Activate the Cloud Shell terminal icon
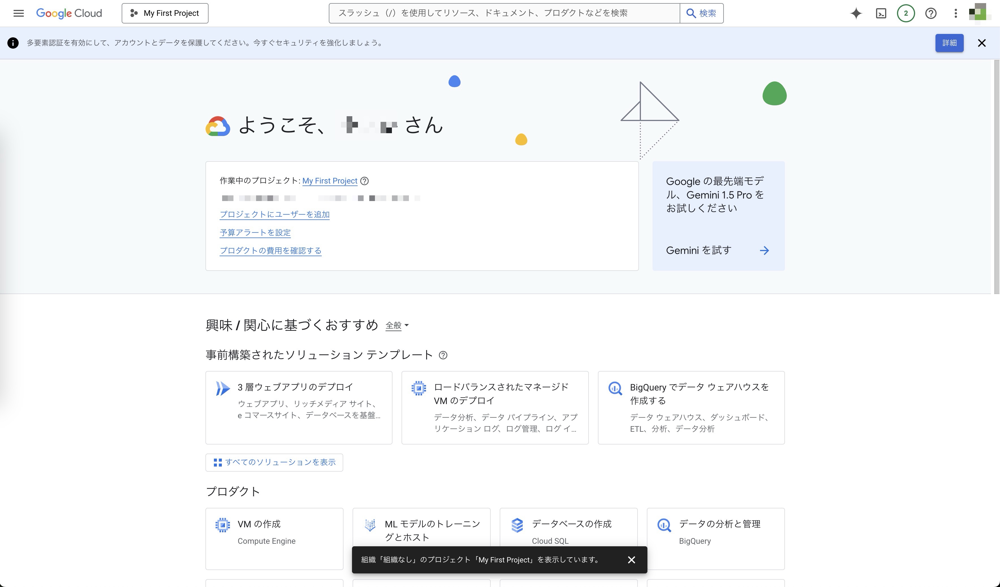This screenshot has width=1000, height=587. [881, 13]
